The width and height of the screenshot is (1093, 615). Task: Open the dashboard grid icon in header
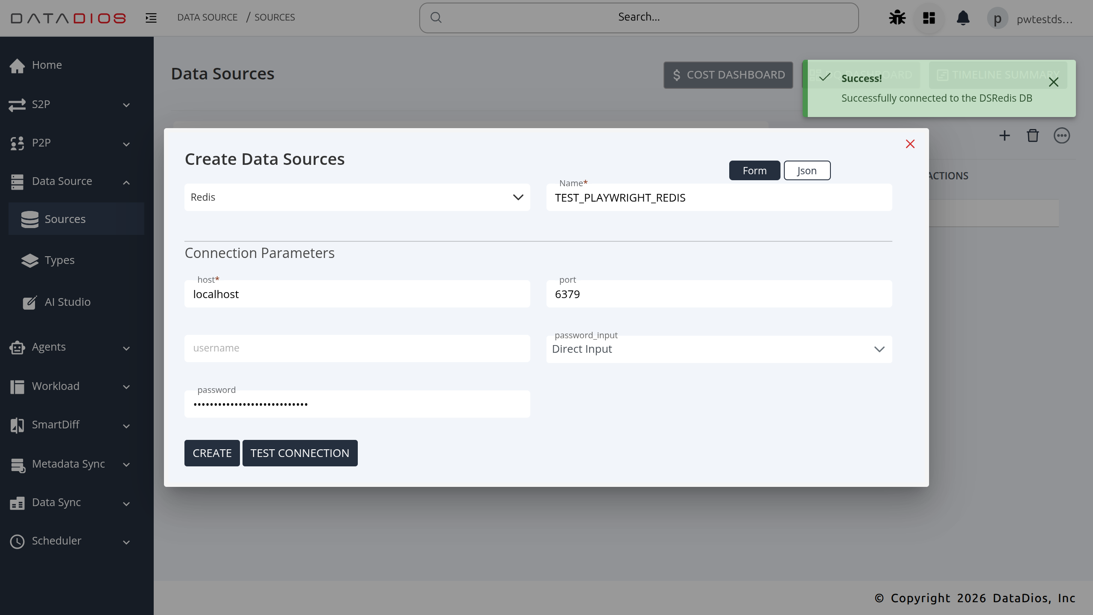(929, 18)
